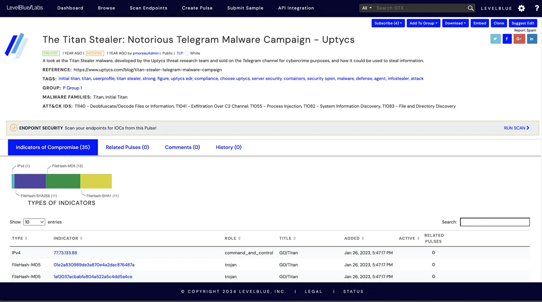Screen dimensions: 542x302
Task: Open the settings gear icon
Action: pos(521,8)
